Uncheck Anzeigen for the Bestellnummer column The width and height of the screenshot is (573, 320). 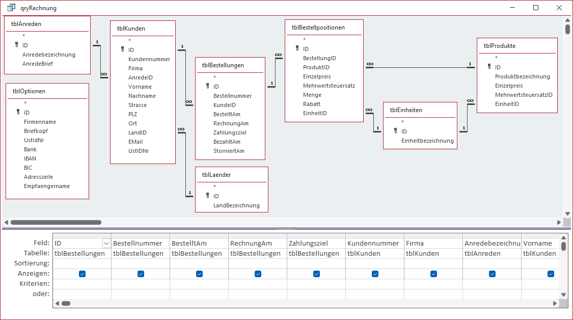pyautogui.click(x=141, y=274)
